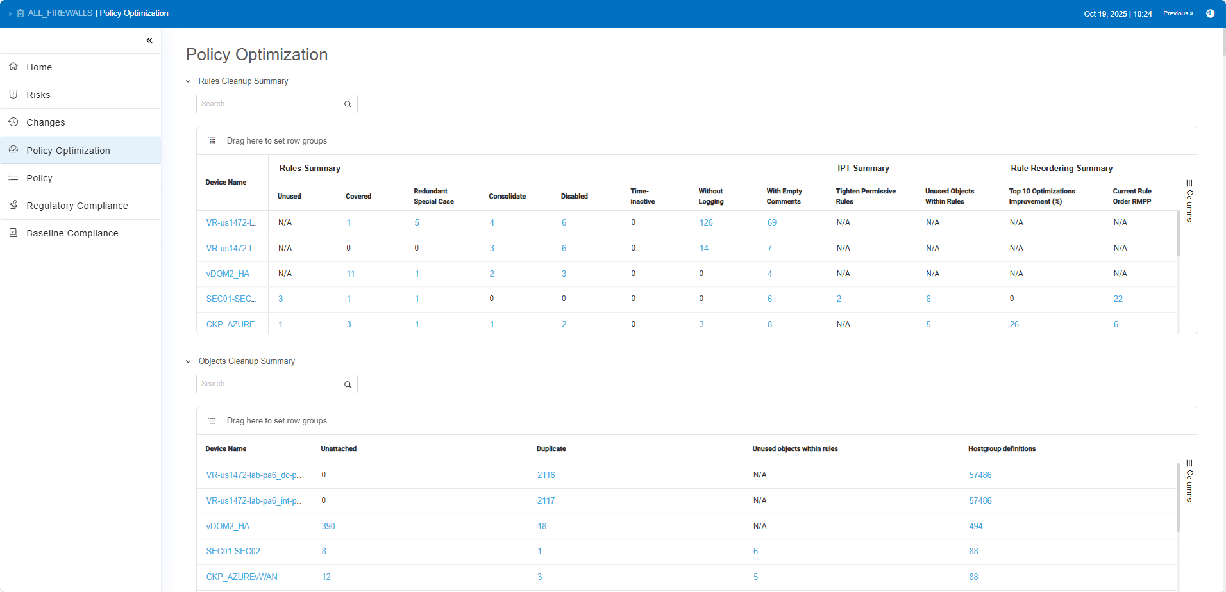Collapse the Objects Cleanup Summary section
Image resolution: width=1226 pixels, height=592 pixels.
coord(189,361)
